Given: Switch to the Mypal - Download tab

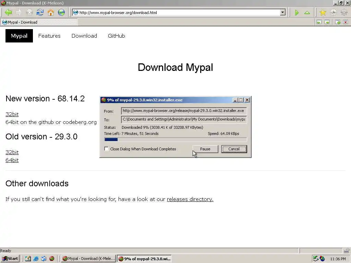Looking at the screenshot, I should tap(39, 22).
